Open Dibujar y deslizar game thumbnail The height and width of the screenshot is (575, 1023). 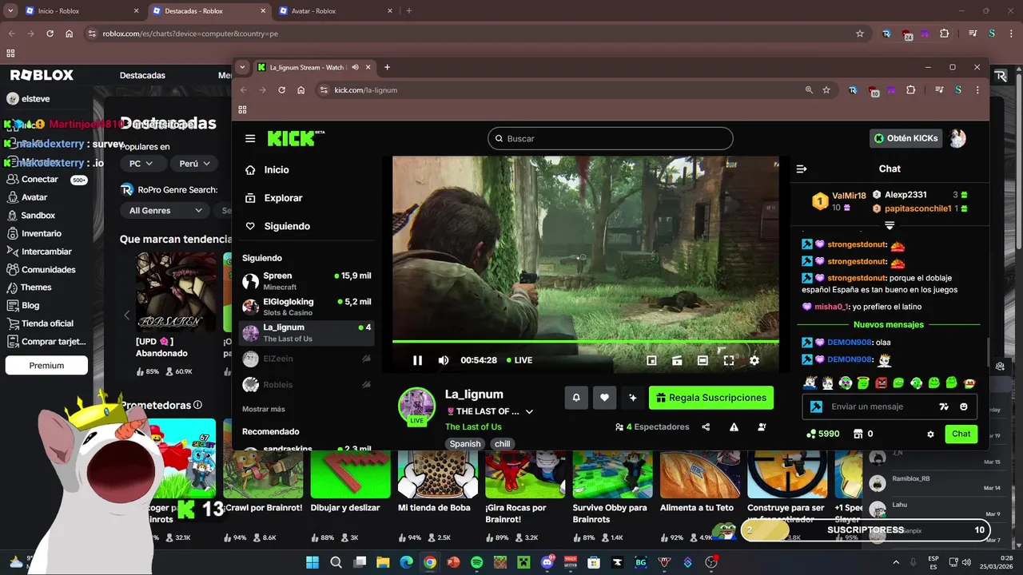(350, 474)
